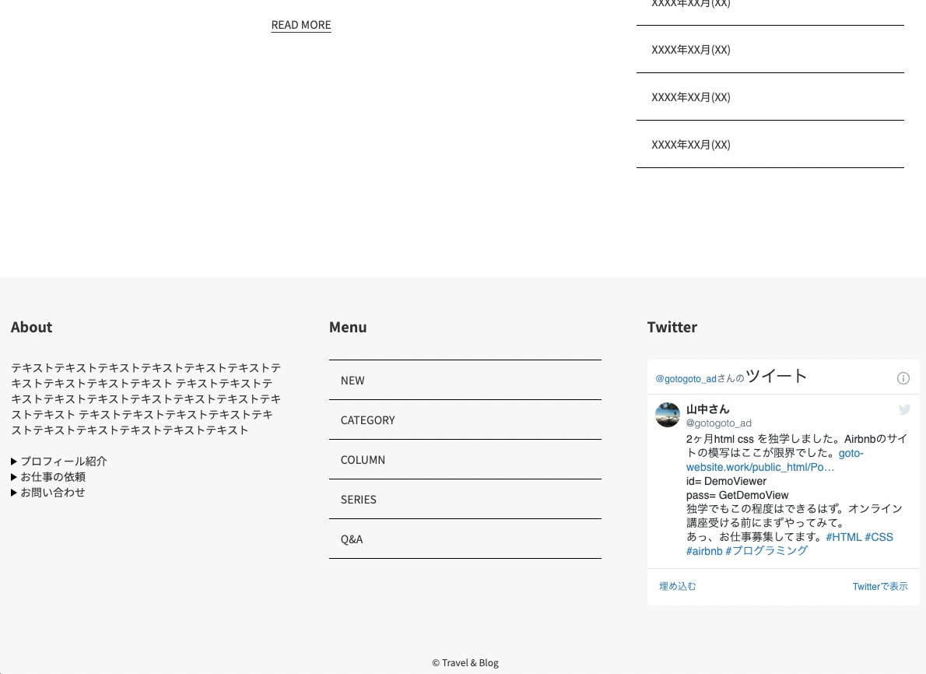Open the プロフィール紹介 link
Viewport: 926px width, 674px height.
coord(64,462)
